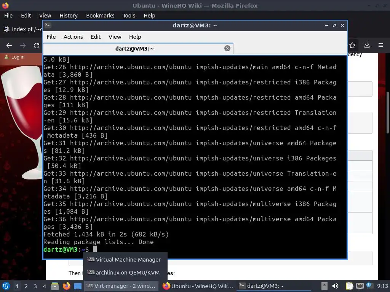This screenshot has width=390, height=292.
Task: Reload the page in Firefox
Action: coord(37,46)
